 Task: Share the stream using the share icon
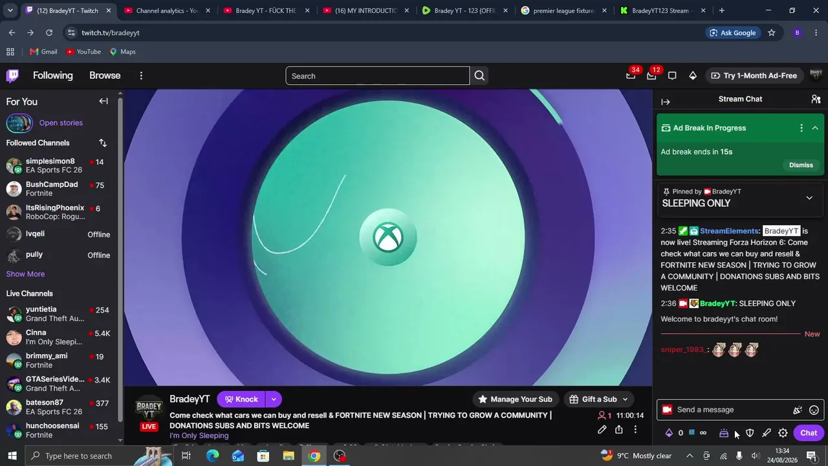[x=619, y=430]
